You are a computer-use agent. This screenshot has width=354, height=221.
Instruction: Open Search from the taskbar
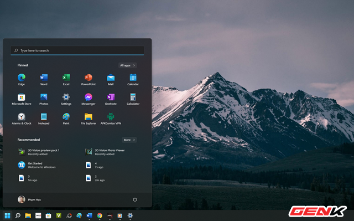tap(18, 215)
